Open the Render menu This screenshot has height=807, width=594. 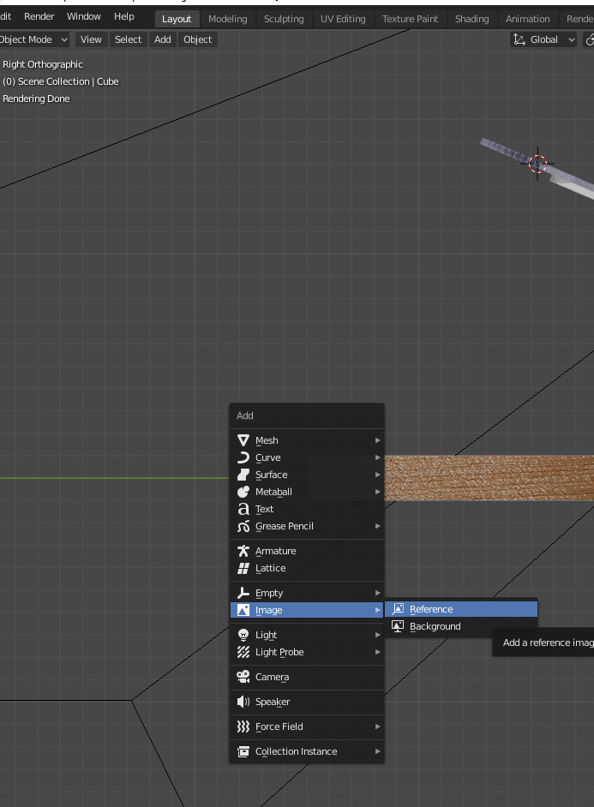(x=39, y=16)
